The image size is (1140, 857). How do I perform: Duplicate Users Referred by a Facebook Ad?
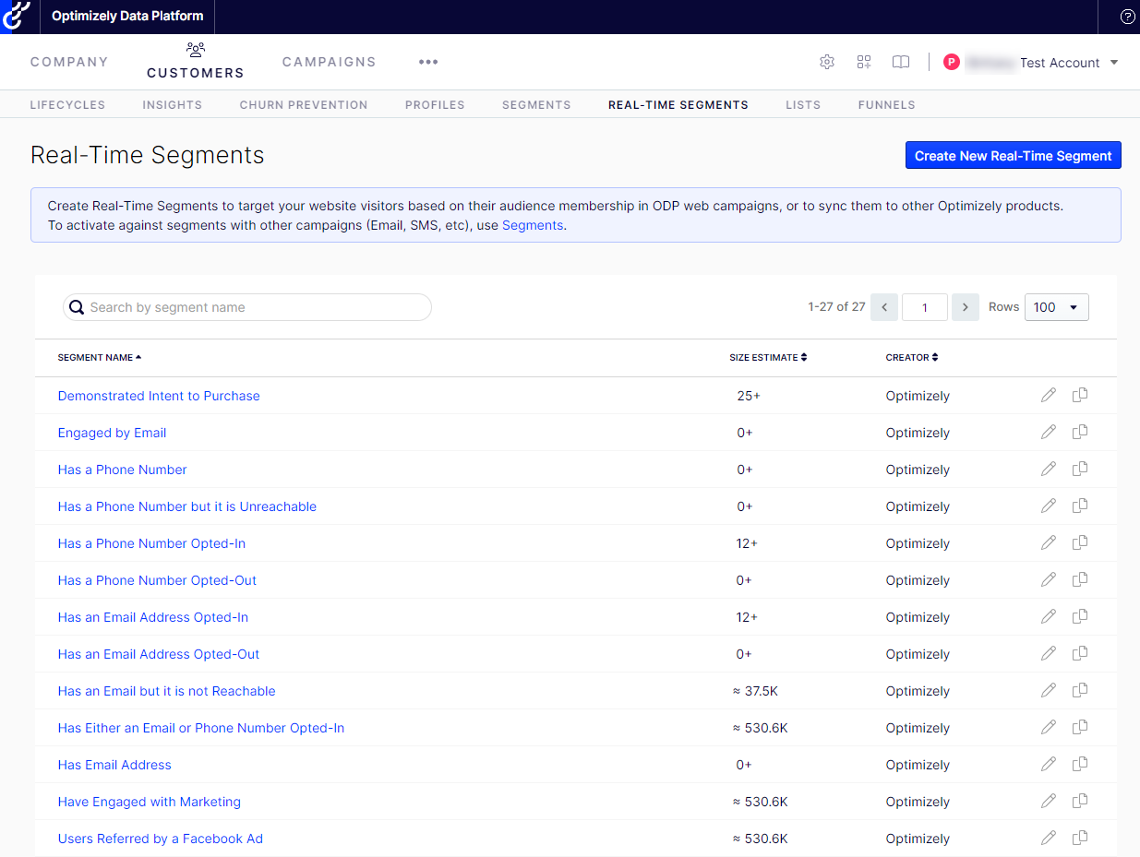(1080, 839)
